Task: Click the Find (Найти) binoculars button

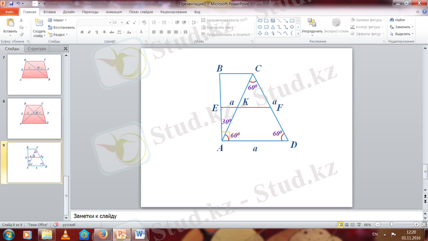Action: [397, 20]
